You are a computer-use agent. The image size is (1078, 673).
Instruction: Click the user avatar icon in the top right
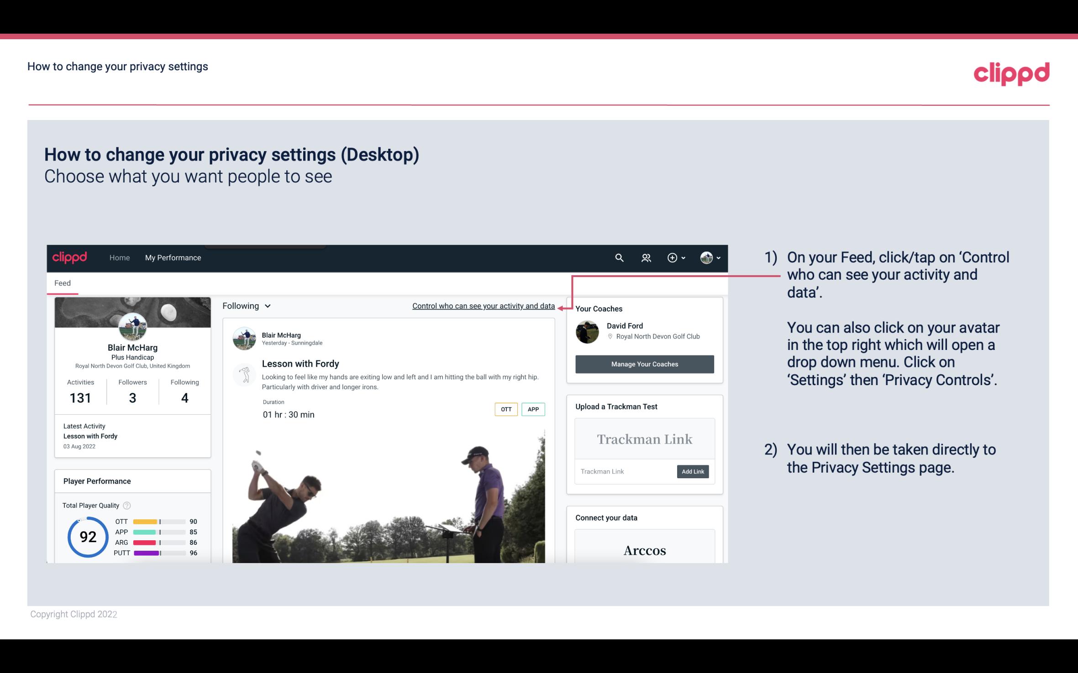(x=706, y=256)
